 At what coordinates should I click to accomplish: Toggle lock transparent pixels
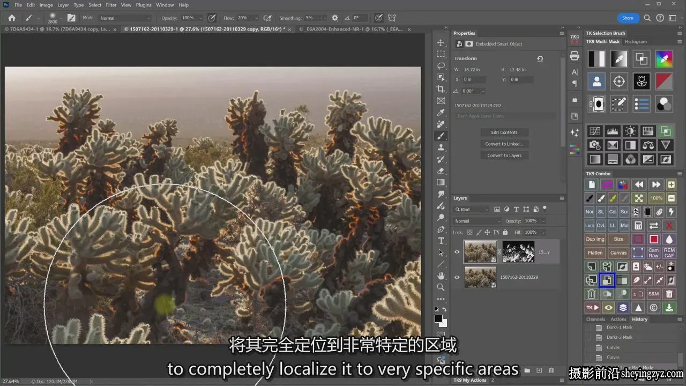(470, 232)
